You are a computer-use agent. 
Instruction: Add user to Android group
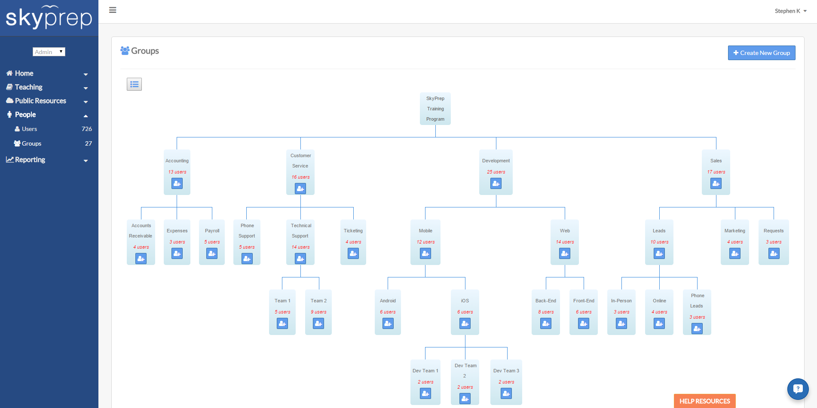tap(388, 324)
